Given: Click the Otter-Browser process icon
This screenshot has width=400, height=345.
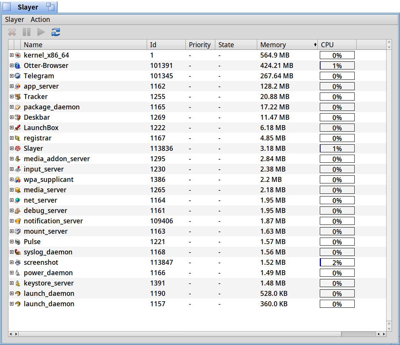Looking at the screenshot, I should [x=18, y=66].
